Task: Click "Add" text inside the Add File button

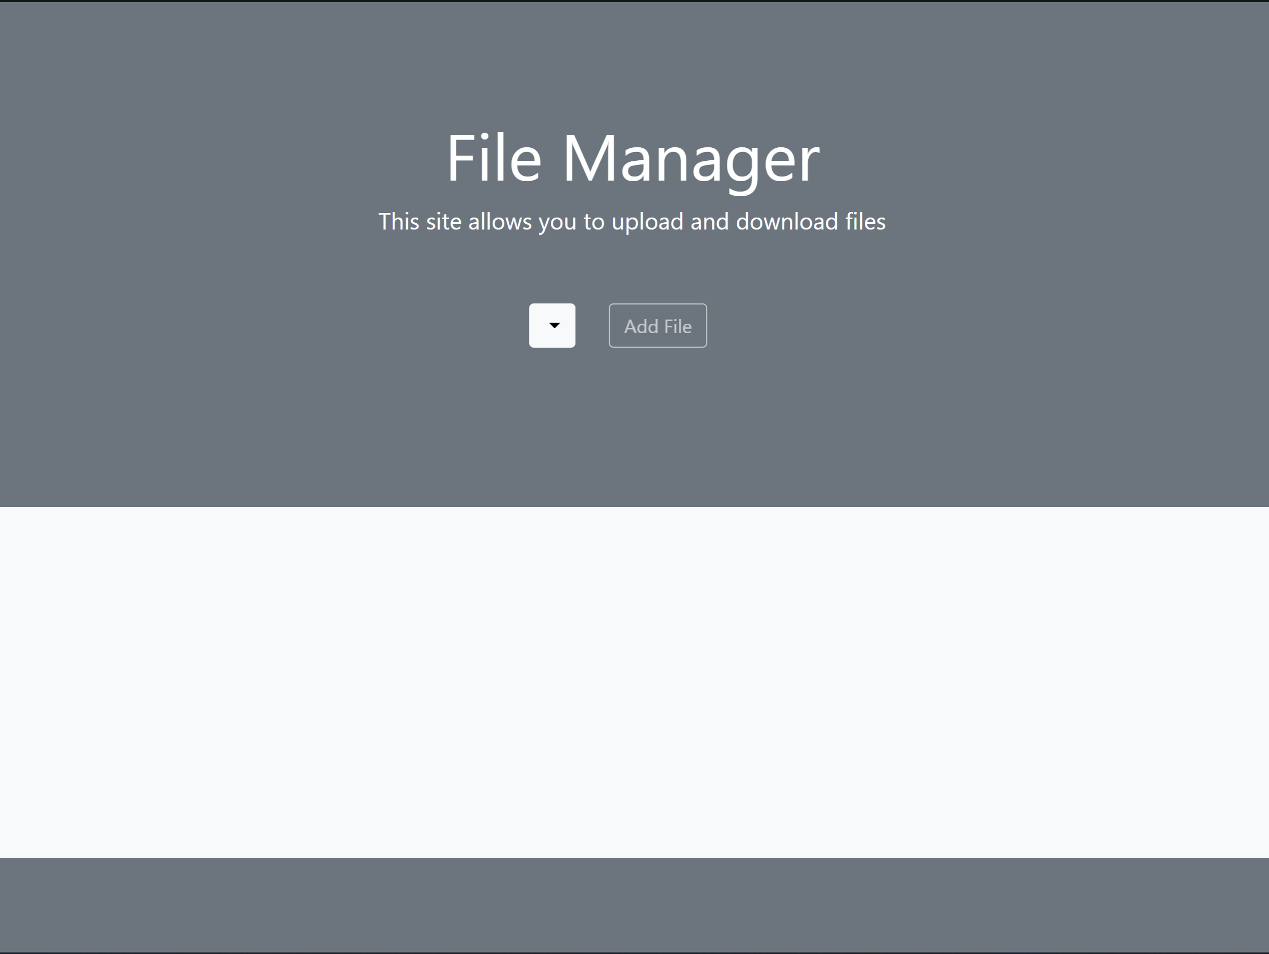Action: [x=641, y=326]
